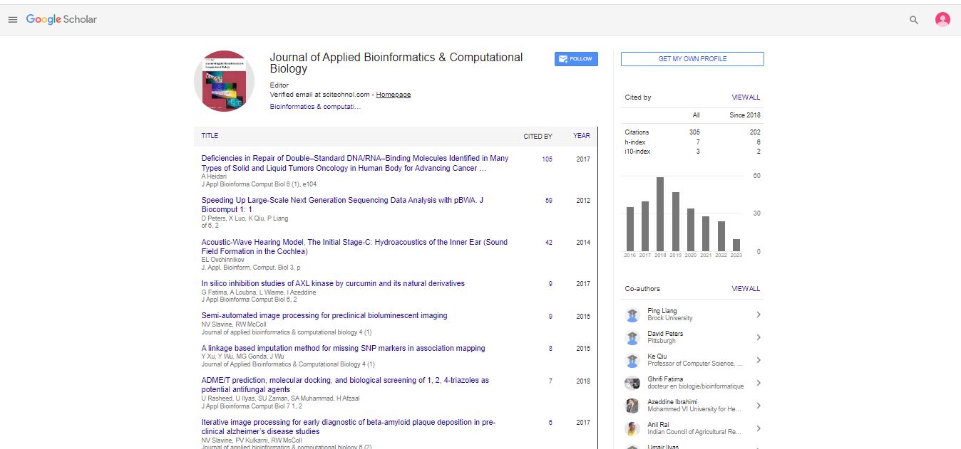Open Ke Qiu co-author name
The height and width of the screenshot is (449, 961).
click(657, 356)
